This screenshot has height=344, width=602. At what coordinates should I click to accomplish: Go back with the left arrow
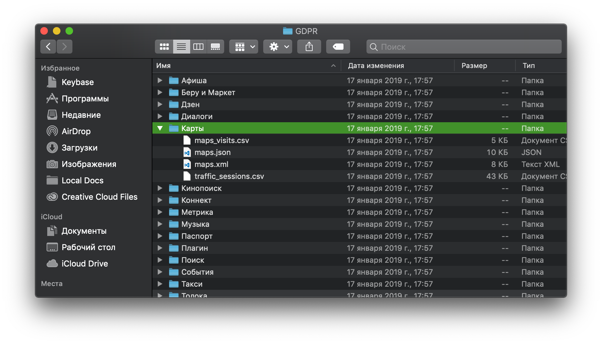tap(48, 47)
